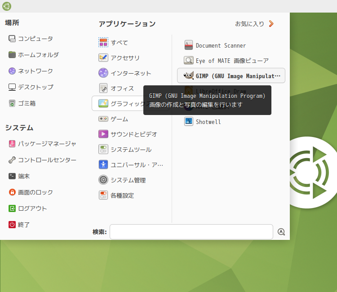This screenshot has height=292, width=337.
Task: Click the 端末 text label
Action: point(24,176)
